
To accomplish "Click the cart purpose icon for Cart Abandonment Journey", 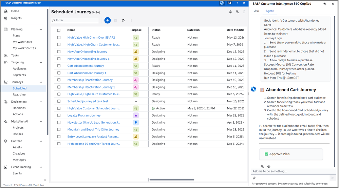I will coord(136,66).
